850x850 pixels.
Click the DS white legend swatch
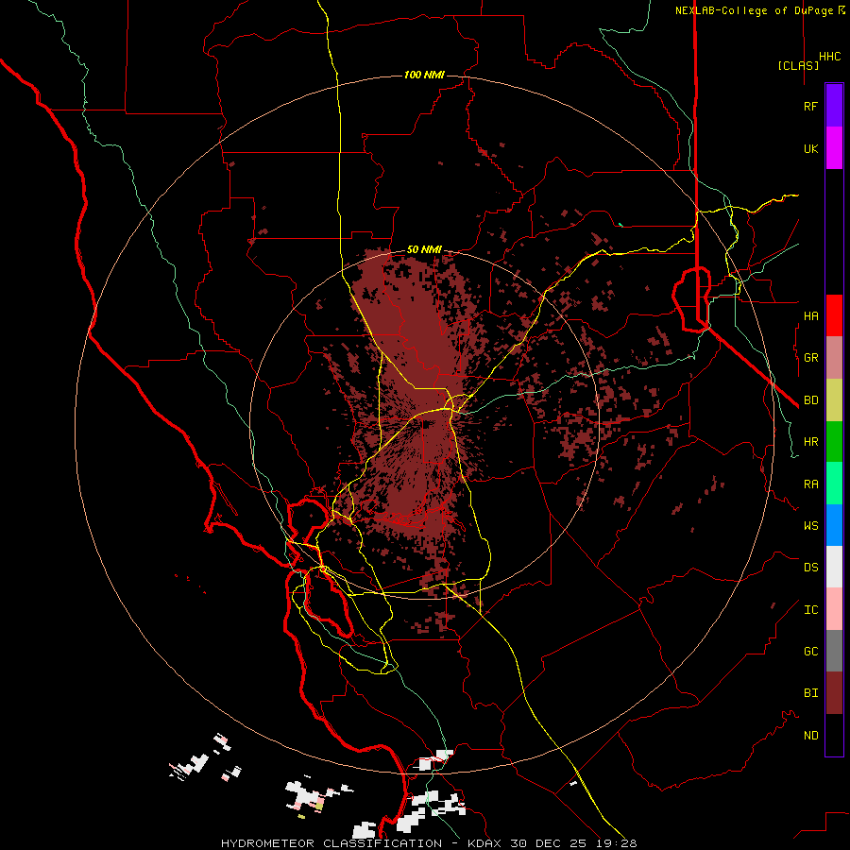click(x=834, y=567)
